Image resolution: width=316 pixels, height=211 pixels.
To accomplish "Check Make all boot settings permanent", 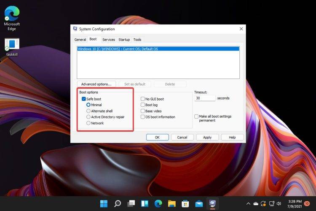I will [196, 116].
